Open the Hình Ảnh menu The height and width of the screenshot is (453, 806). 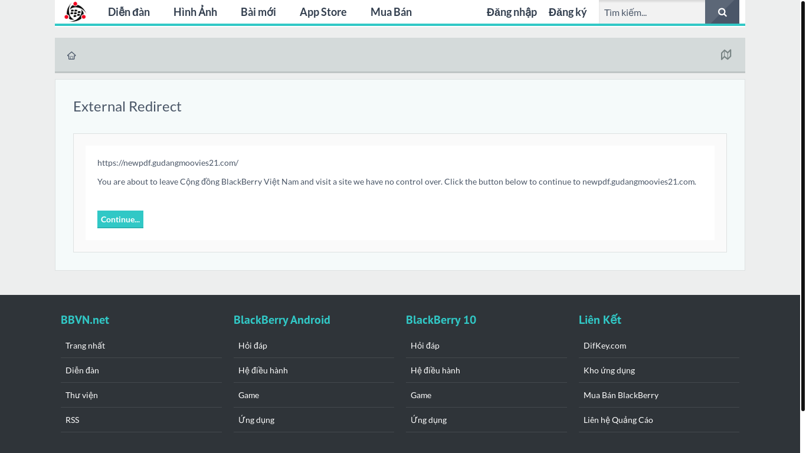coord(195,12)
